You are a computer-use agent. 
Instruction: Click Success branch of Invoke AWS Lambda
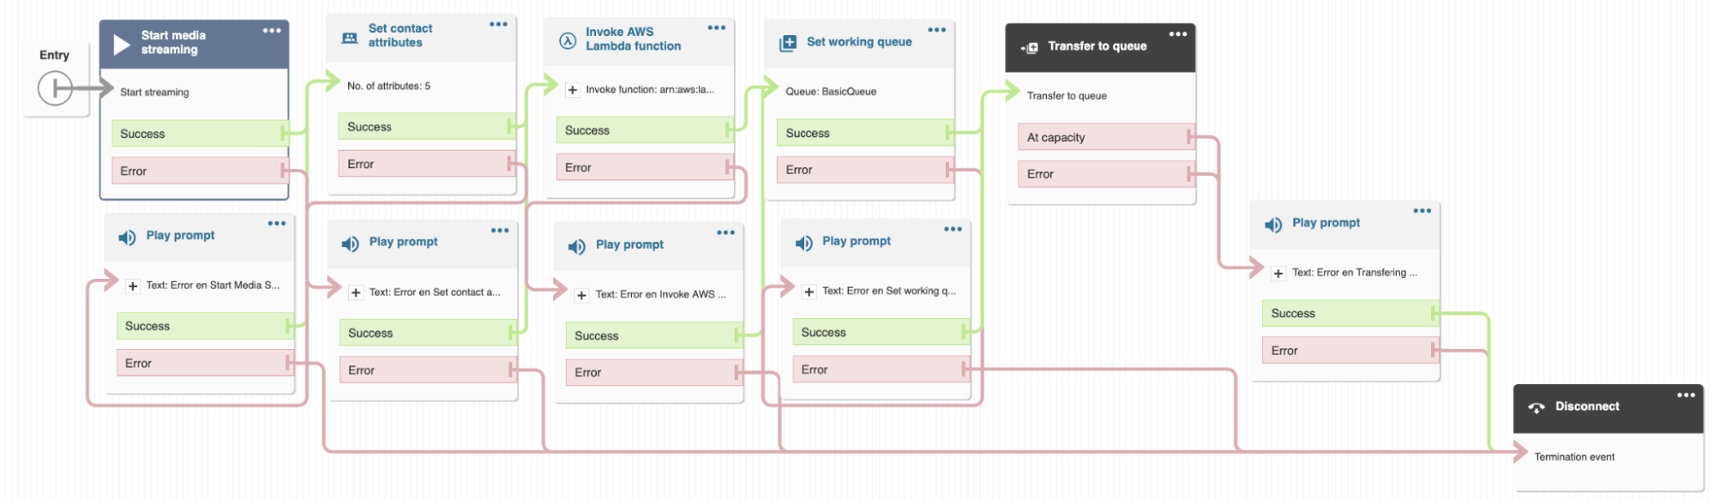[645, 130]
